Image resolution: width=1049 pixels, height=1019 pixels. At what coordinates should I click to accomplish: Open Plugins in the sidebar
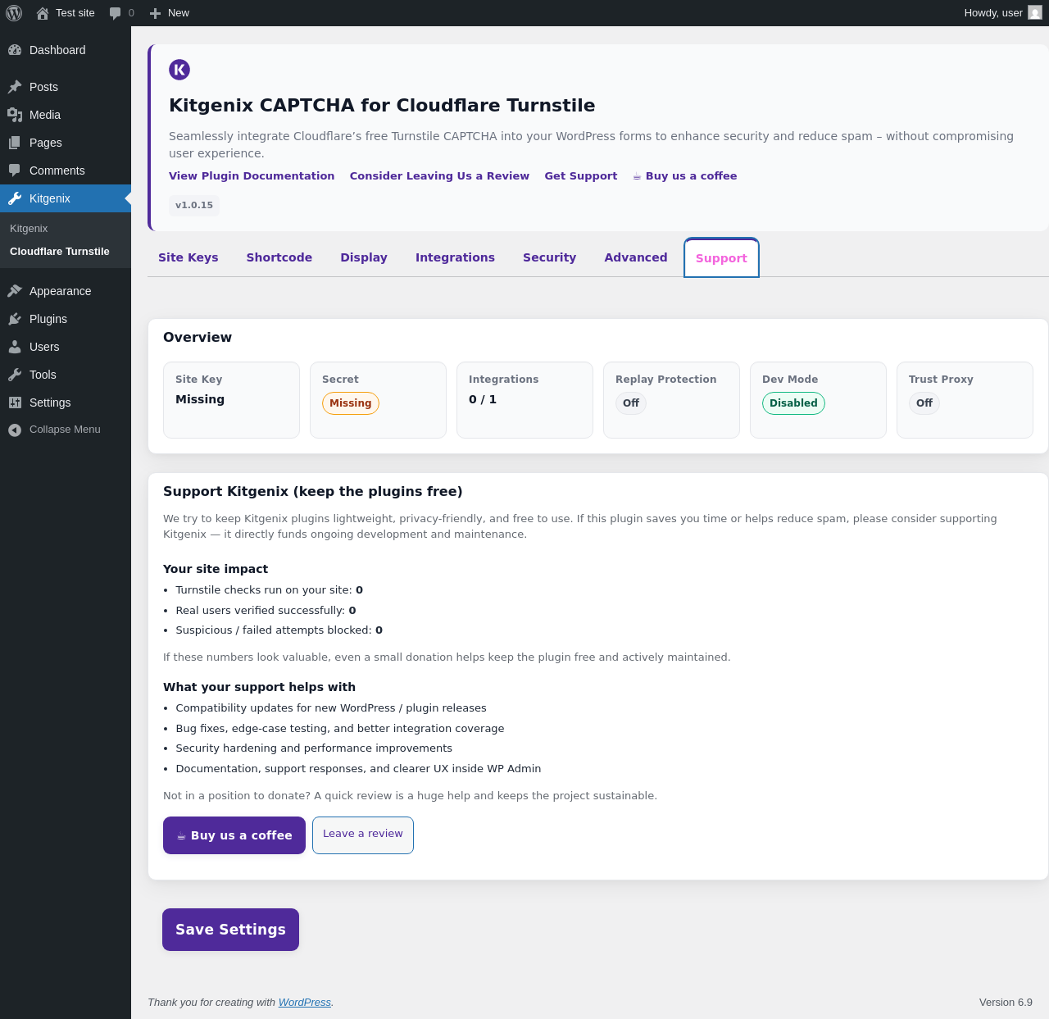click(x=66, y=319)
